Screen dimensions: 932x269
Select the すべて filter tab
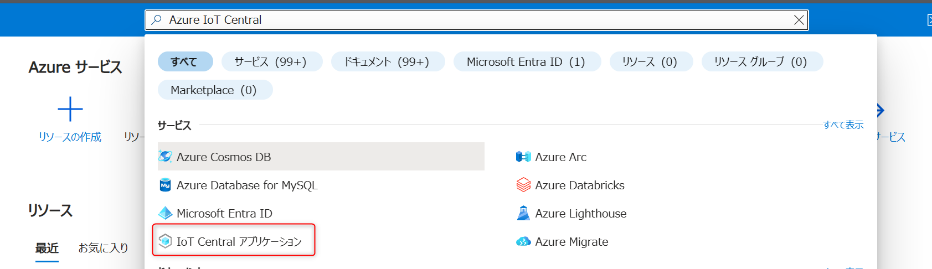pos(185,61)
